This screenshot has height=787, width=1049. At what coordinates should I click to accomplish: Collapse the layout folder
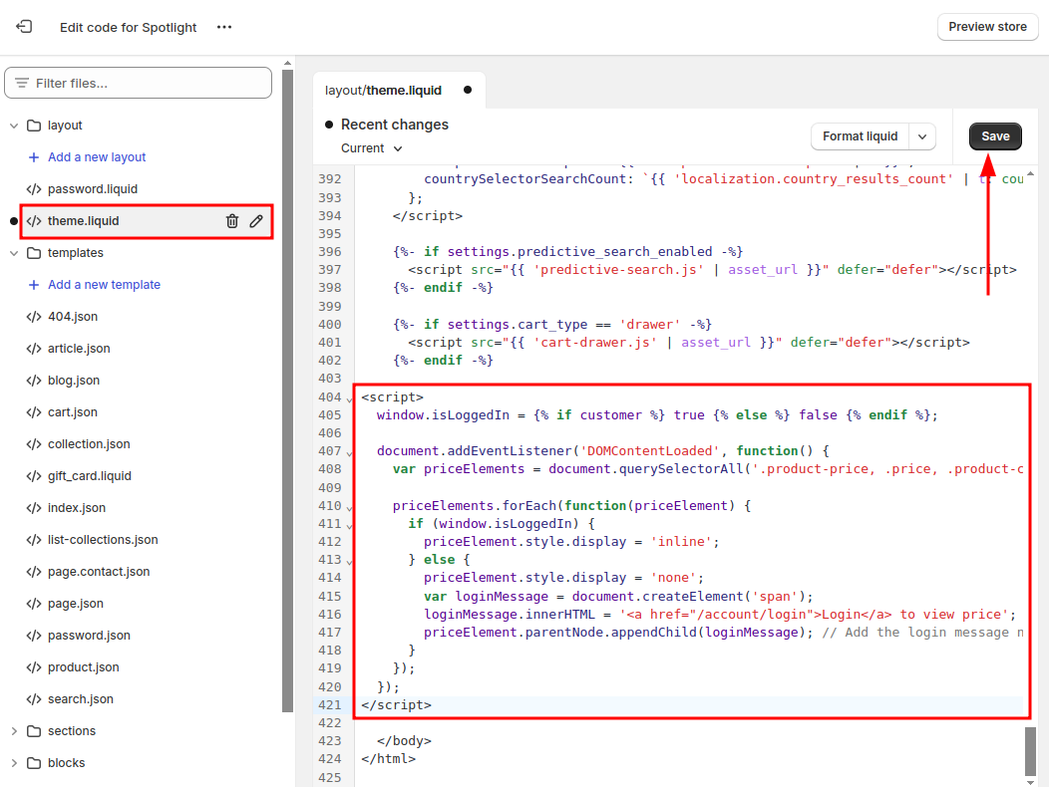[x=14, y=126]
